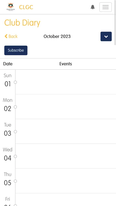Open the hamburger navigation menu
116x206 pixels.
coord(105,7)
